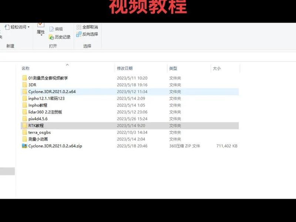Image resolution: width=296 pixels, height=222 pixels.
Task: Click the 编辑 document icon
Action: 51,29
